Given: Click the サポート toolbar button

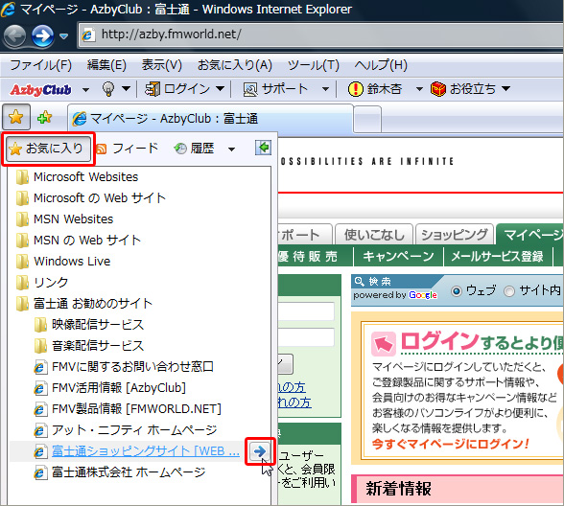Looking at the screenshot, I should click(275, 89).
